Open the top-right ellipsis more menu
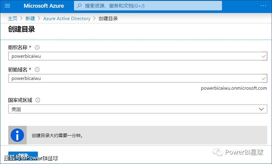The image size is (272, 164). [263, 6]
